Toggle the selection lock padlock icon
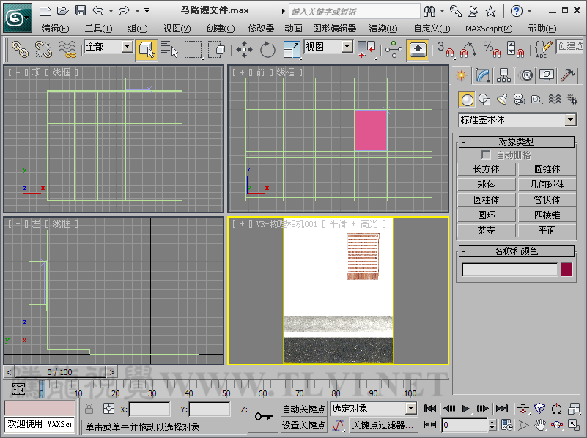Image resolution: width=587 pixels, height=438 pixels. (89, 409)
